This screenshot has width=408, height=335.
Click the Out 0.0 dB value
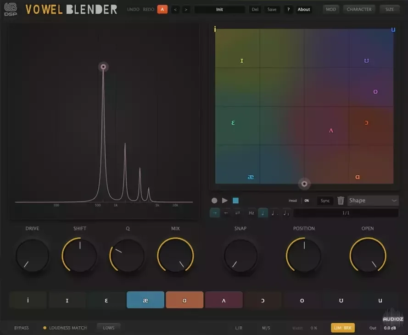(x=390, y=328)
